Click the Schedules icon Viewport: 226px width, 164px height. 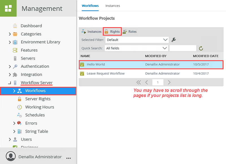tap(19, 115)
